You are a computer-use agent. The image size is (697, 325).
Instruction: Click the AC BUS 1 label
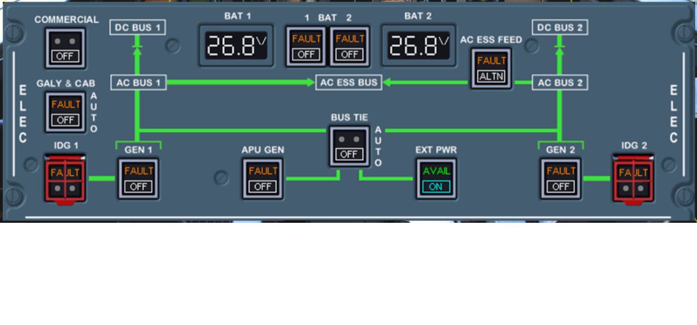tap(139, 83)
